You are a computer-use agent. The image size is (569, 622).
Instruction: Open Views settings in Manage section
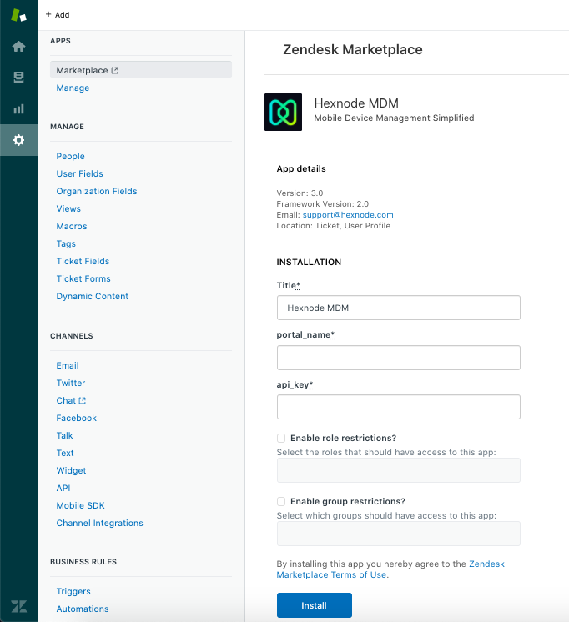tap(68, 208)
